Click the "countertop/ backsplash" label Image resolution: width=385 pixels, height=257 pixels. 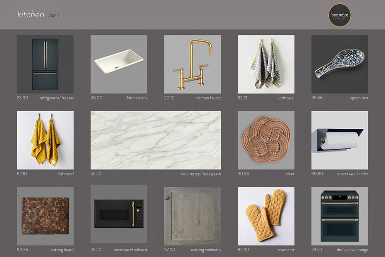(x=201, y=174)
